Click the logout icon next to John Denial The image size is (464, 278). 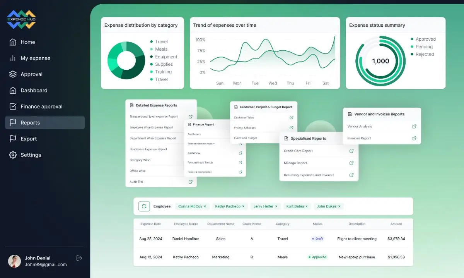point(79,258)
